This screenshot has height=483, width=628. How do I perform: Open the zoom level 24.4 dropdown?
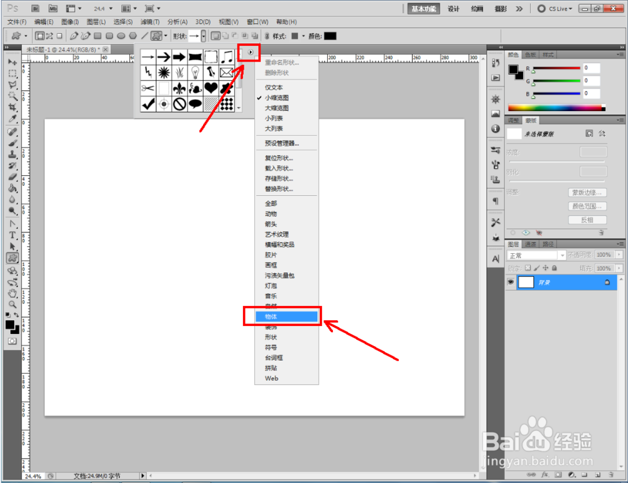pyautogui.click(x=111, y=8)
